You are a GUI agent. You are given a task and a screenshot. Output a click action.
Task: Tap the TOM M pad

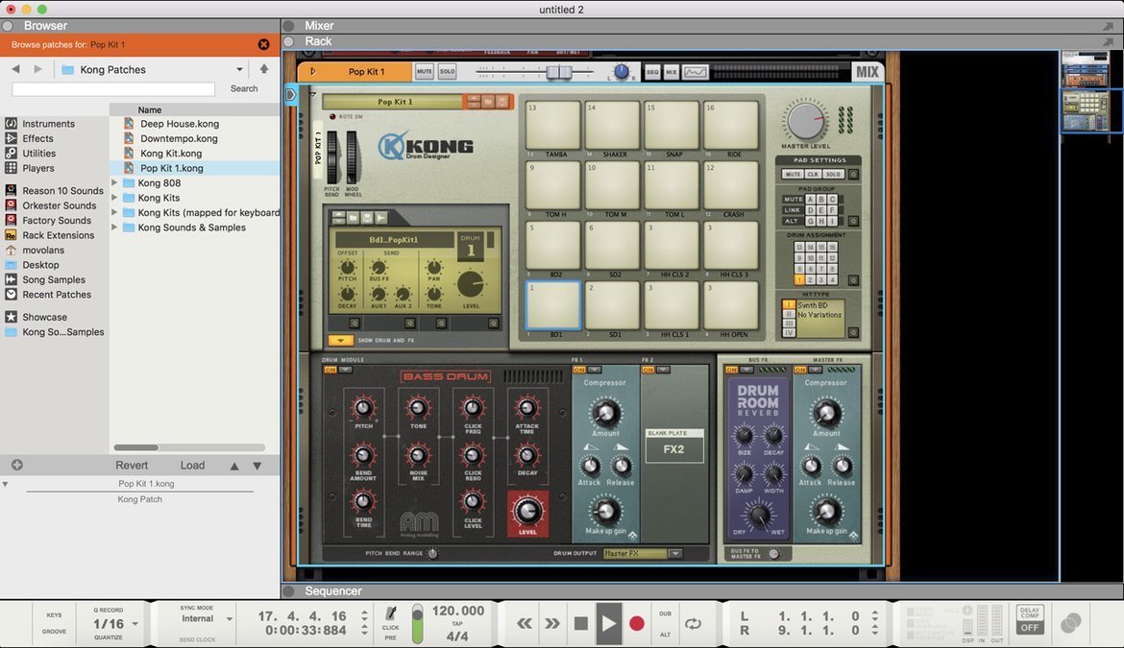[612, 184]
